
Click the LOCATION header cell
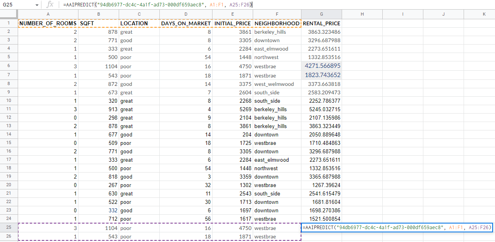pos(139,23)
